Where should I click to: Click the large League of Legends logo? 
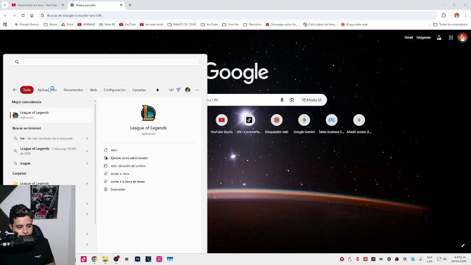point(148,113)
